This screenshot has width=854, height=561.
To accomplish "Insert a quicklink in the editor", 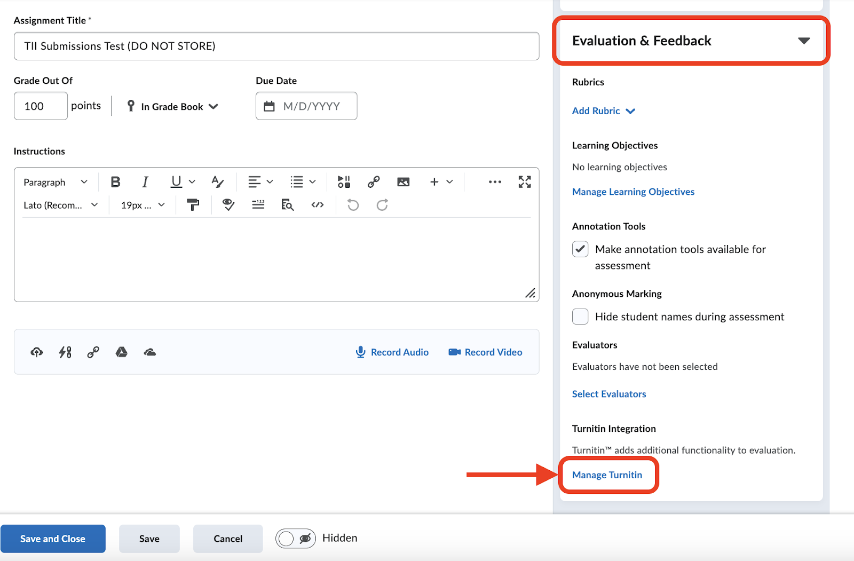I will click(x=374, y=182).
